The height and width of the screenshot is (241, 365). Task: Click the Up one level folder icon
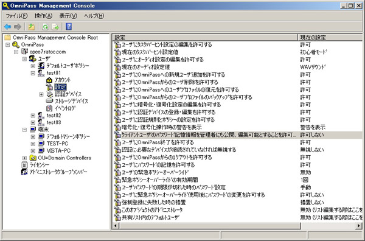point(32,27)
